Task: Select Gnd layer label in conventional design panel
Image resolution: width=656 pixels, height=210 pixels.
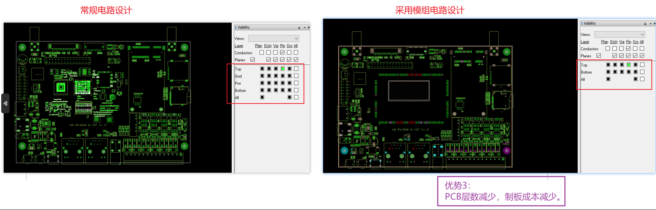Action: click(x=238, y=76)
